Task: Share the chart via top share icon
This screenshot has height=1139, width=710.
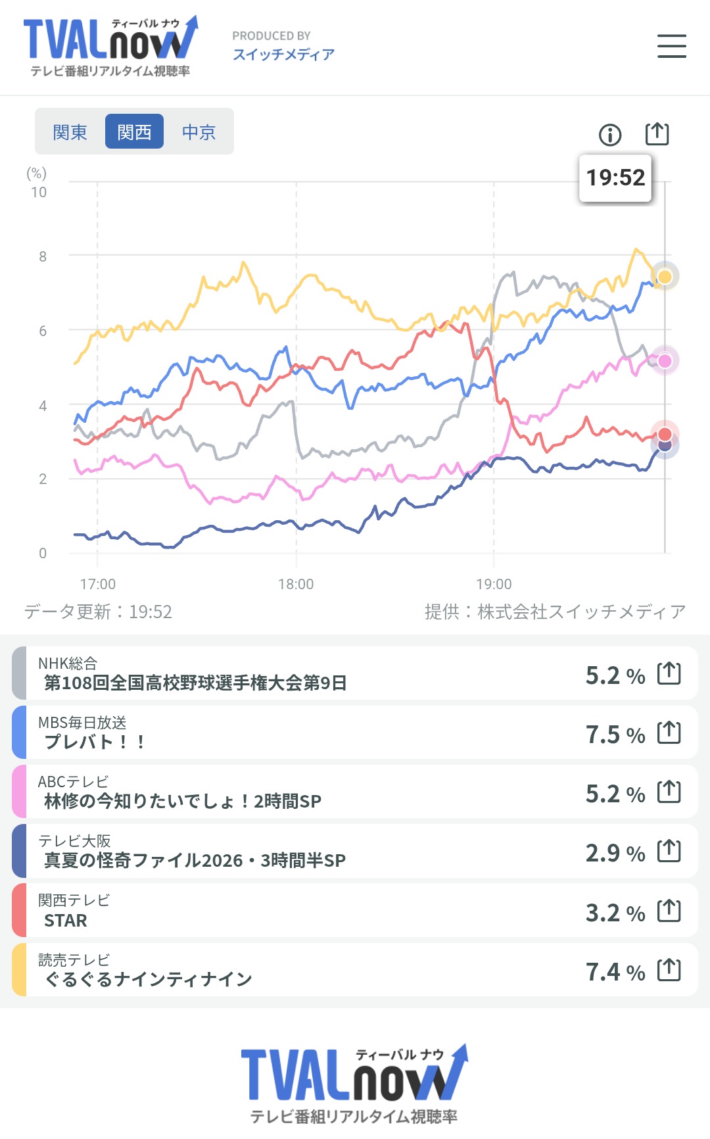Action: pyautogui.click(x=657, y=133)
